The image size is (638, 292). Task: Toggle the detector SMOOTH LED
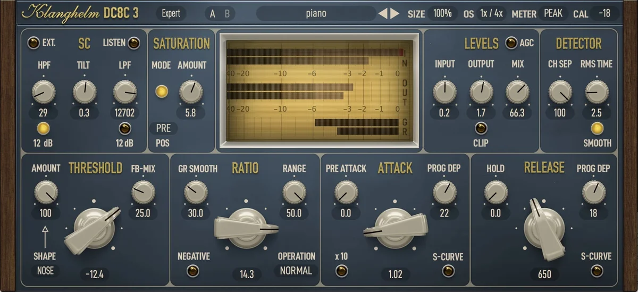click(597, 128)
